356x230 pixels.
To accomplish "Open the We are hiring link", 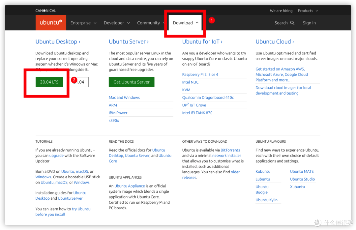I will point(281,11).
